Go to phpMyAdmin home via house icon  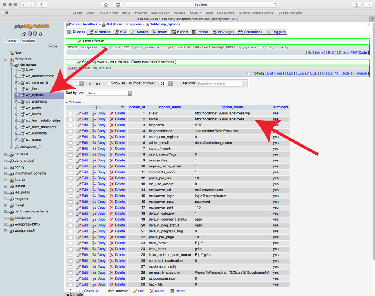point(24,34)
